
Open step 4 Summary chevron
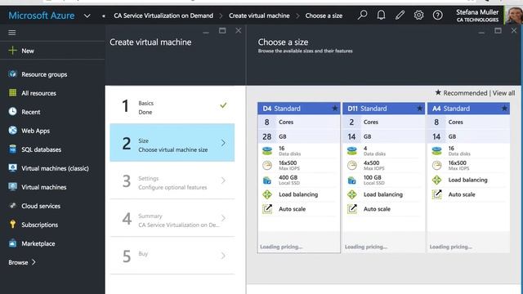[x=223, y=218]
